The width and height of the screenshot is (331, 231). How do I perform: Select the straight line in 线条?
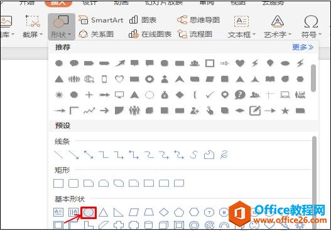pos(58,155)
